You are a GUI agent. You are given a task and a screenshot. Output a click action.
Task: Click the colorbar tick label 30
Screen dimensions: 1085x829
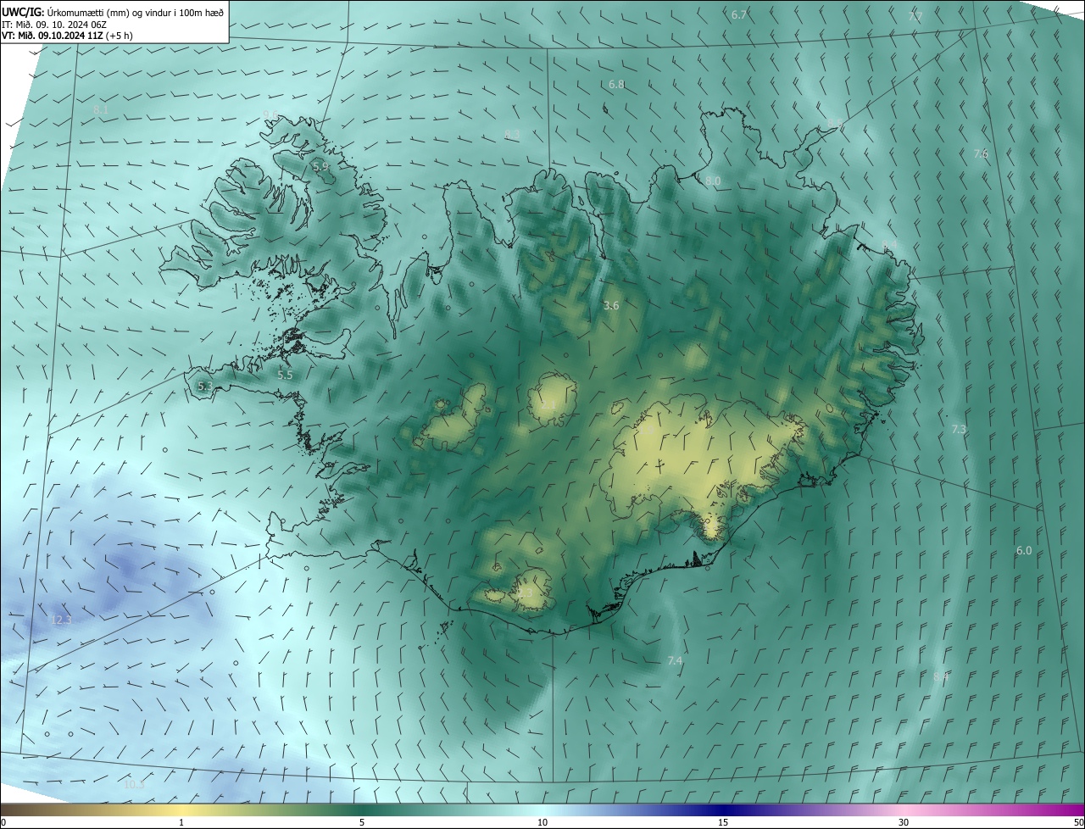click(904, 823)
